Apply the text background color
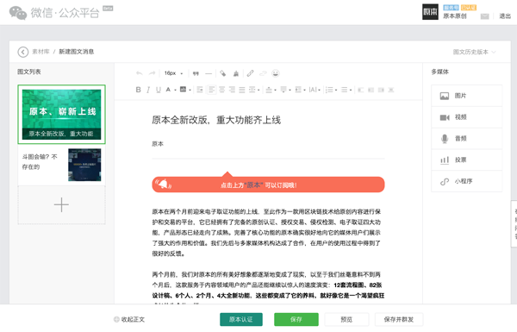This screenshot has height=332, width=517. (183, 90)
